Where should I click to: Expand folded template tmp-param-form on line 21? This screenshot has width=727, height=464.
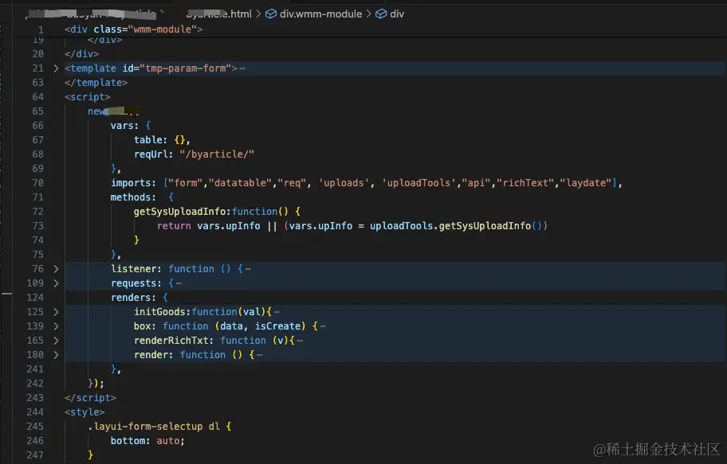pyautogui.click(x=56, y=68)
